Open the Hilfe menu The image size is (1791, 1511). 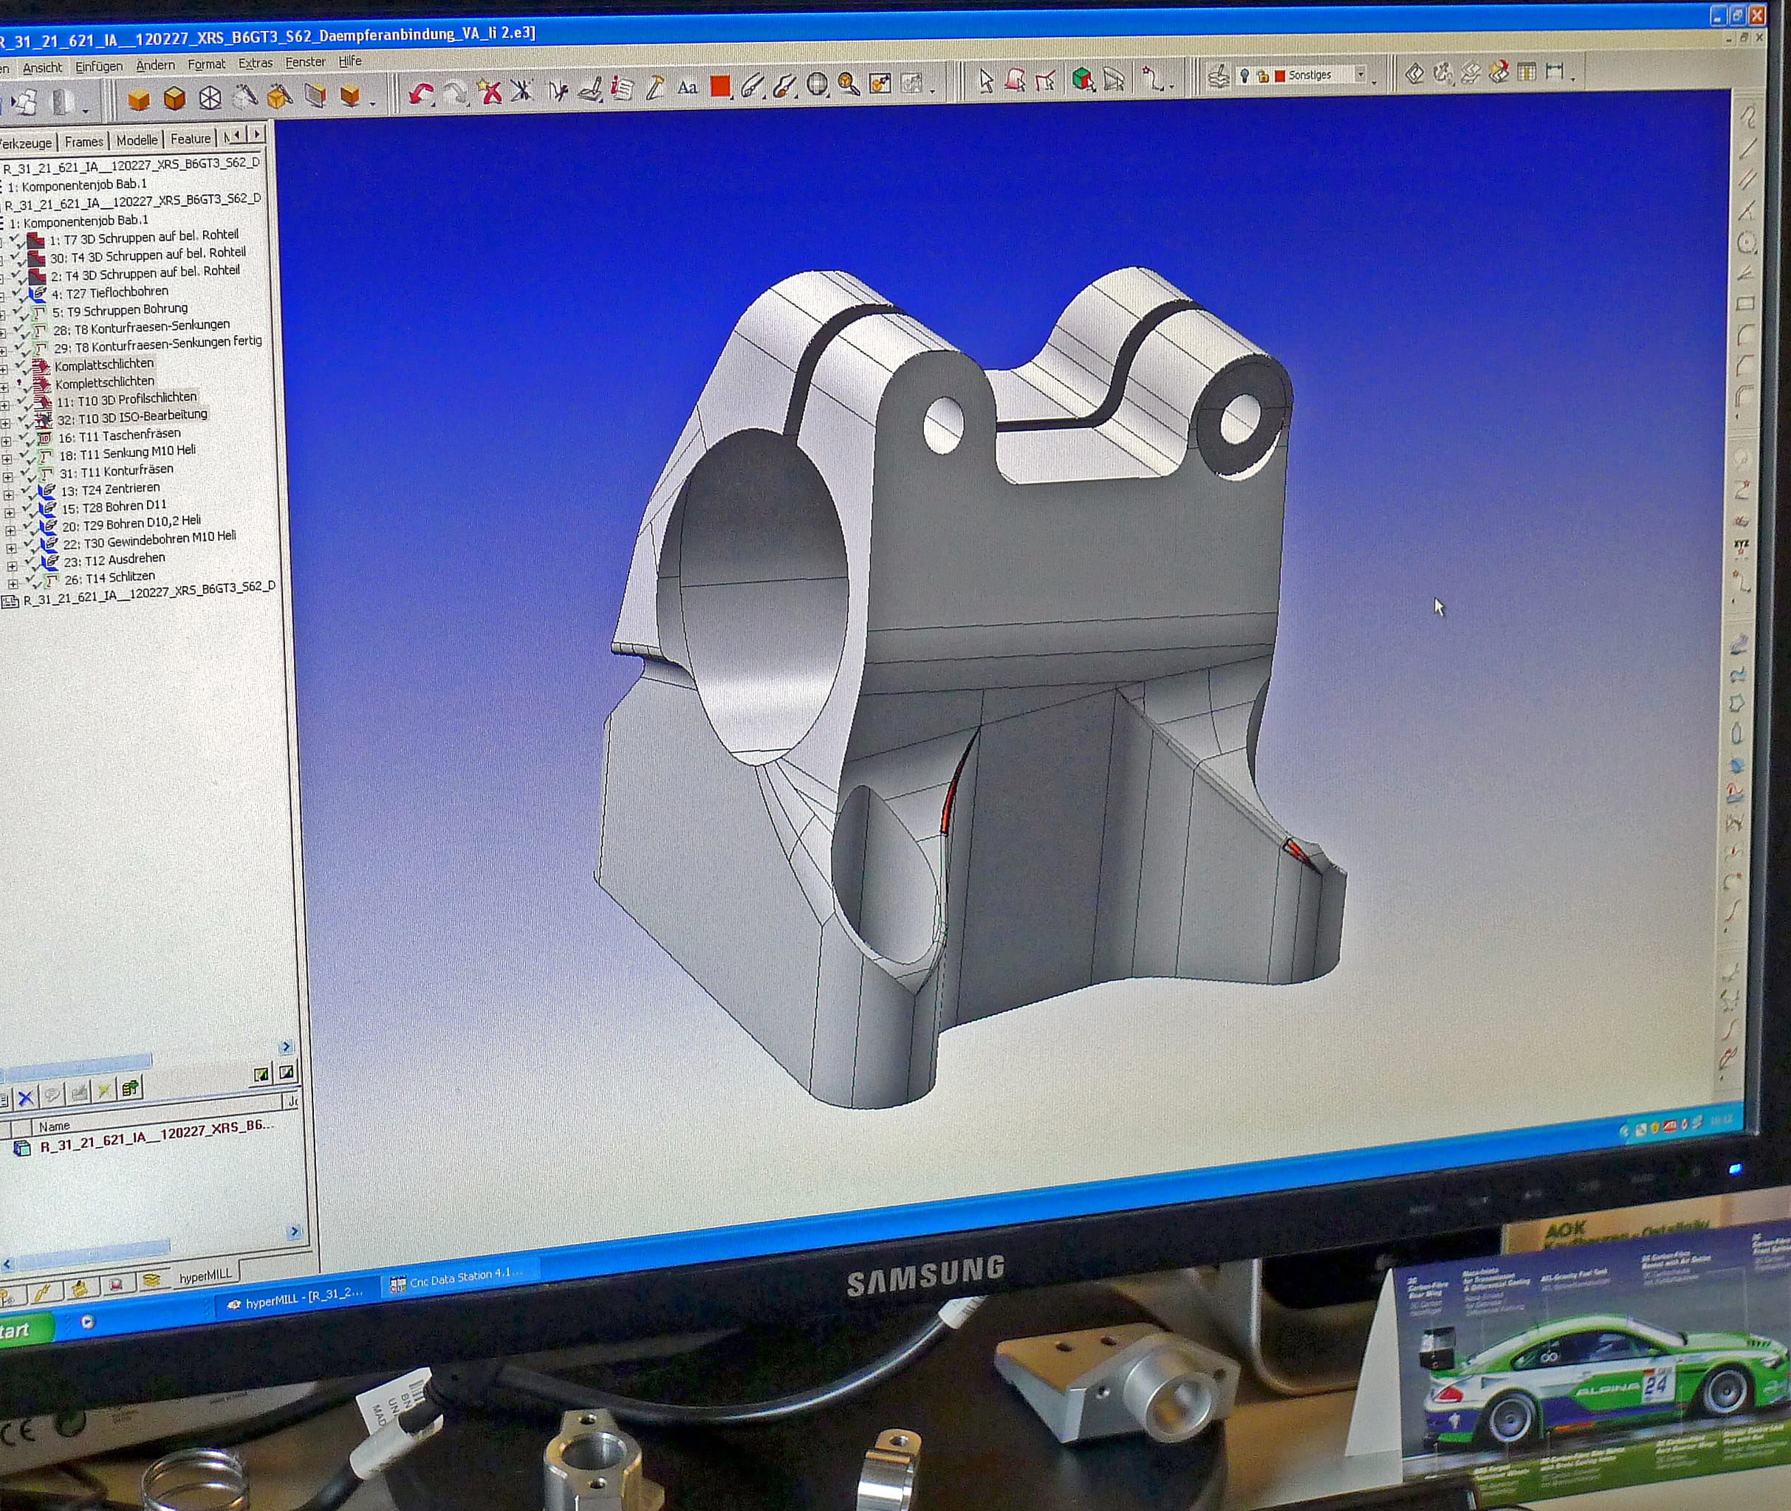pos(349,62)
